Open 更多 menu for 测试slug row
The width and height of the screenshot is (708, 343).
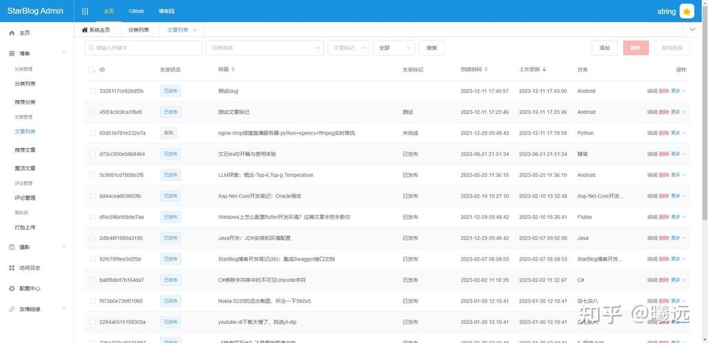pyautogui.click(x=678, y=91)
